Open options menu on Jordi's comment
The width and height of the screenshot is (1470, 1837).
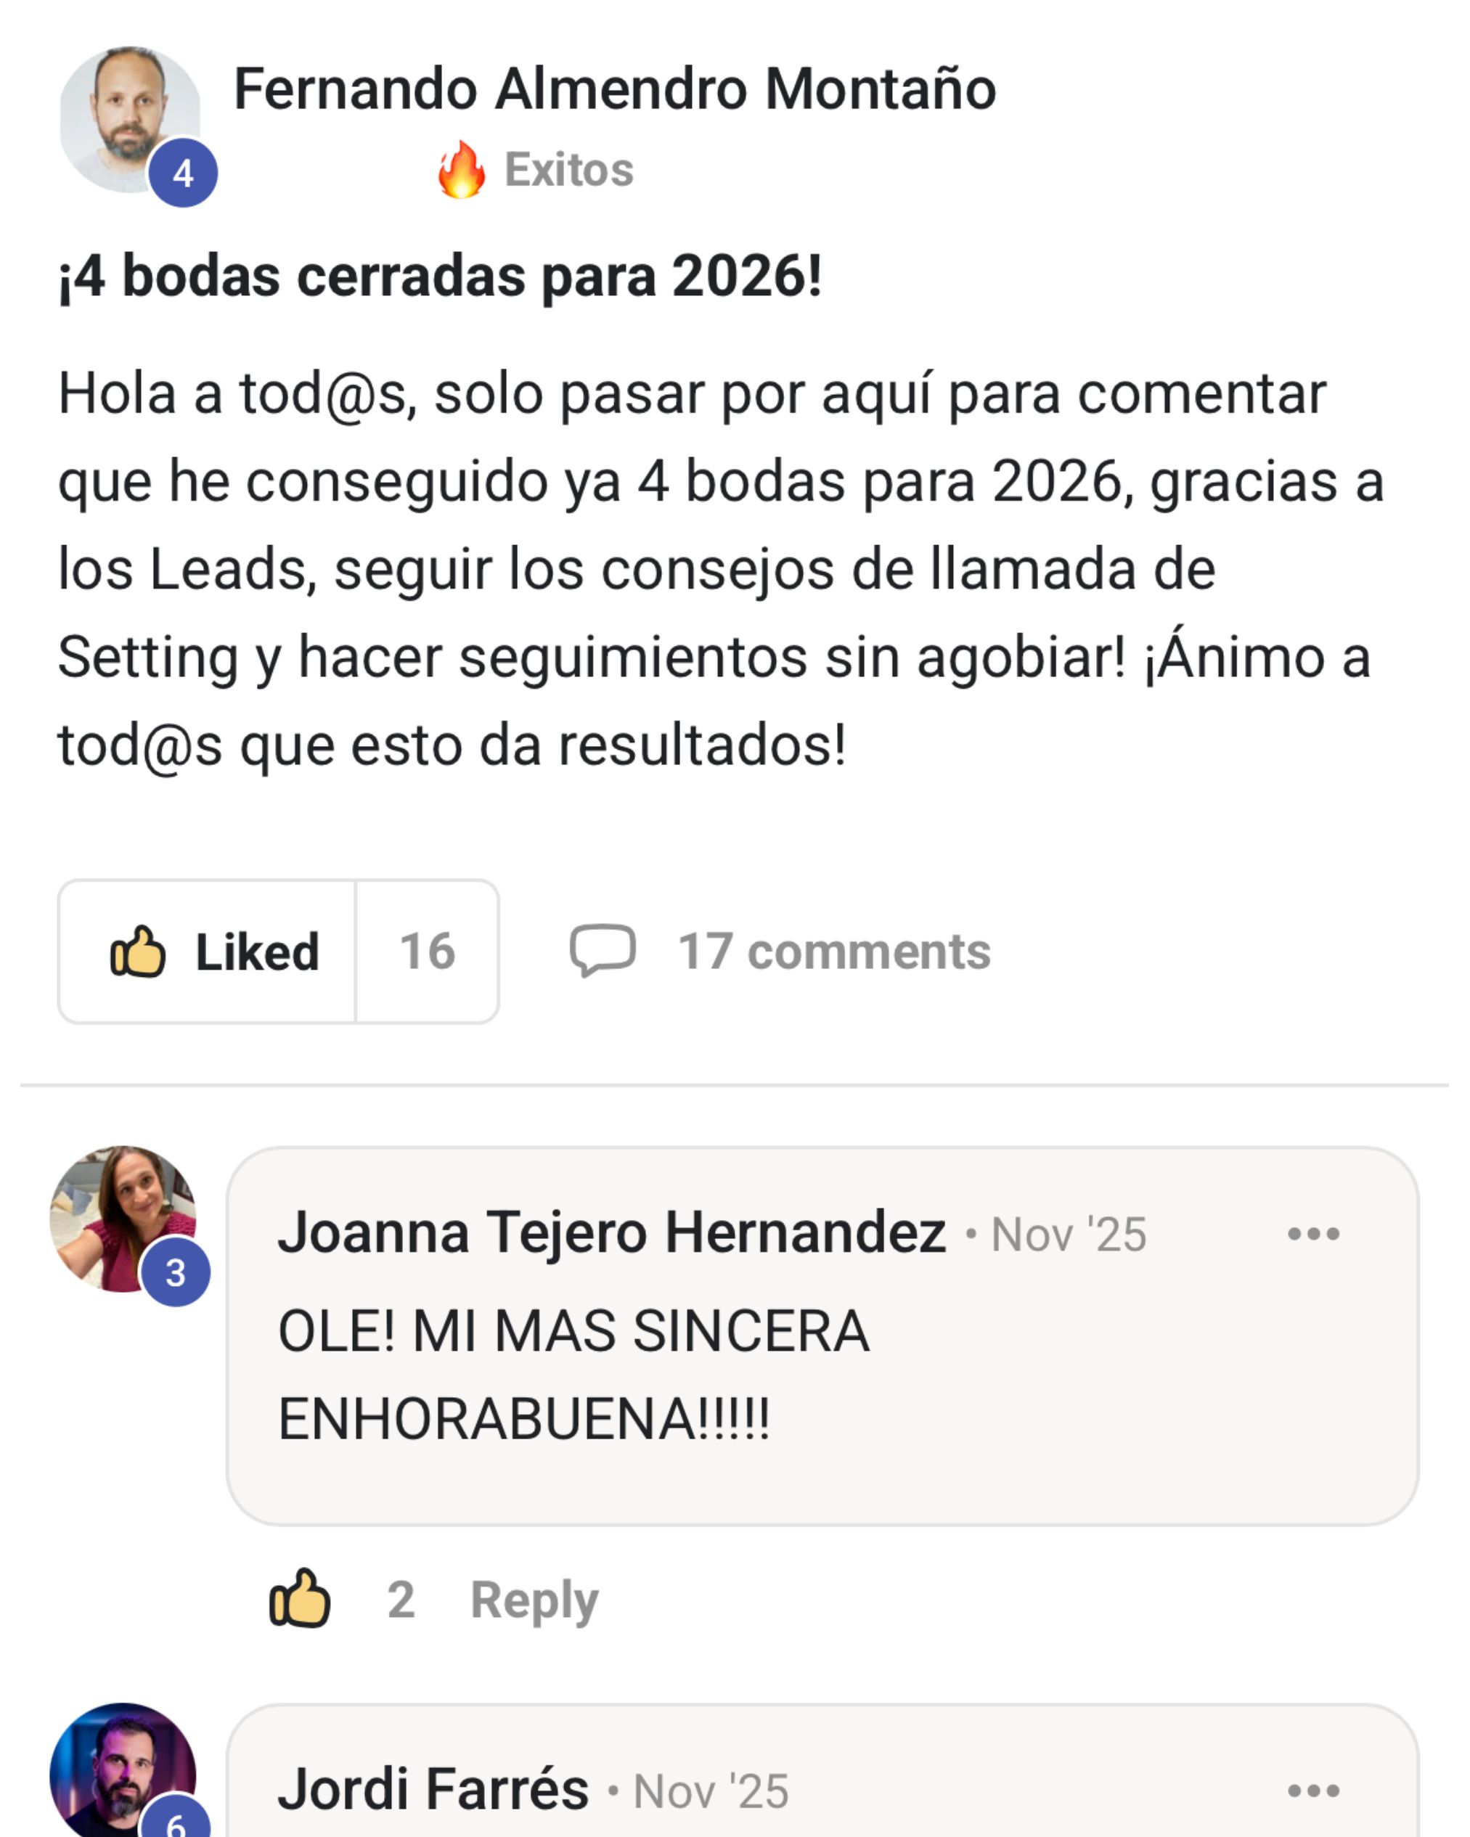tap(1313, 1790)
